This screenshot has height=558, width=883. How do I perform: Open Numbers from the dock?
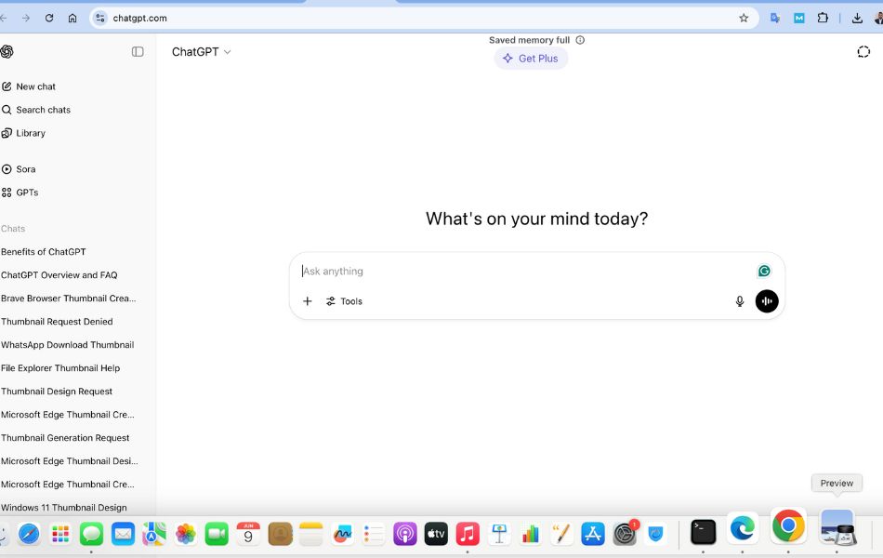pyautogui.click(x=530, y=533)
